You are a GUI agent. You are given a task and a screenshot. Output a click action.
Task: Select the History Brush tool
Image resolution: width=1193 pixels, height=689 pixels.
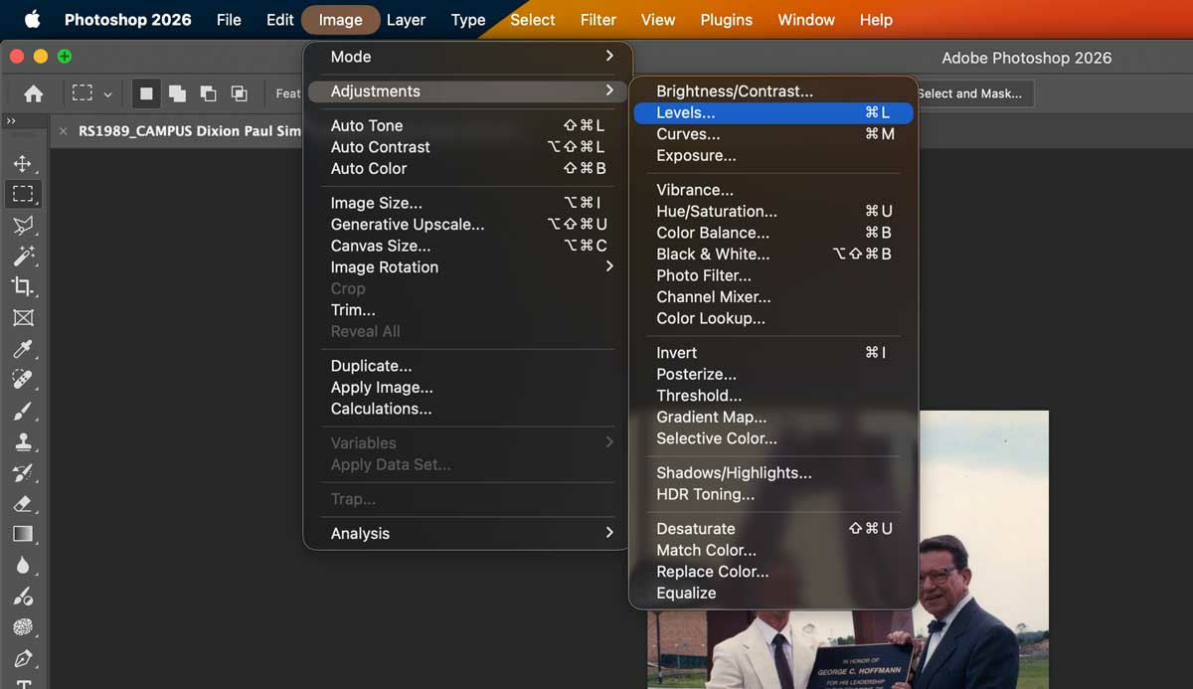(x=23, y=472)
